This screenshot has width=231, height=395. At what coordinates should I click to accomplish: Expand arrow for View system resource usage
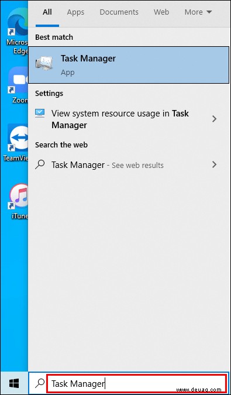[215, 119]
